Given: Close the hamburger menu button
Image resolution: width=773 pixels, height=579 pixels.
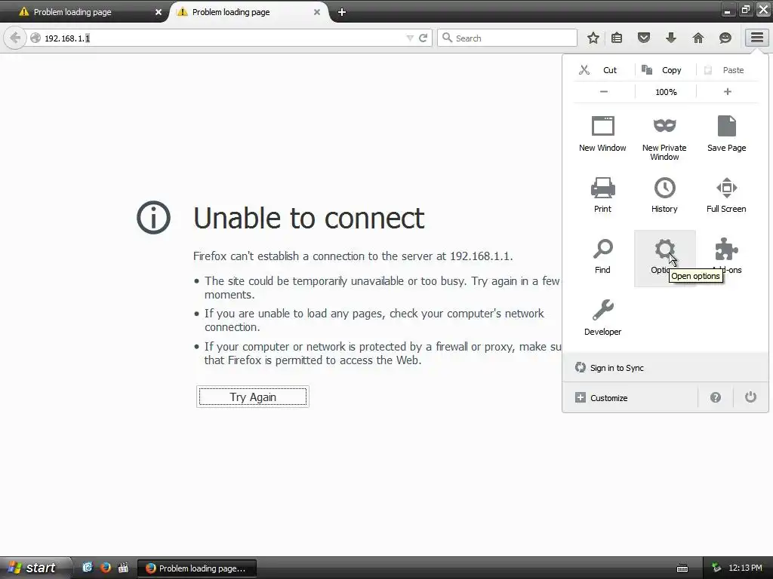Looking at the screenshot, I should [x=756, y=38].
